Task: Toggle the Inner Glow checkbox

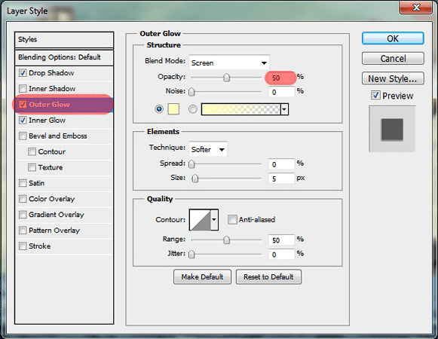Action: [x=23, y=121]
